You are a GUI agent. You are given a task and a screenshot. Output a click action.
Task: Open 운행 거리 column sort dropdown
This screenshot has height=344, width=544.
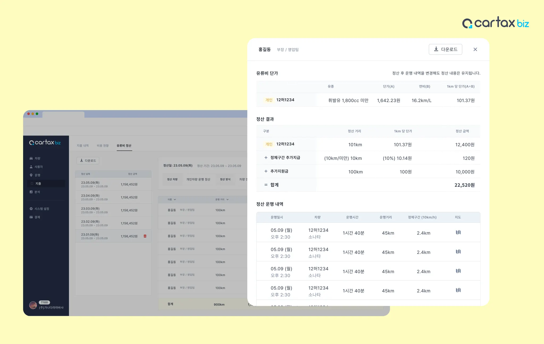coord(228,199)
